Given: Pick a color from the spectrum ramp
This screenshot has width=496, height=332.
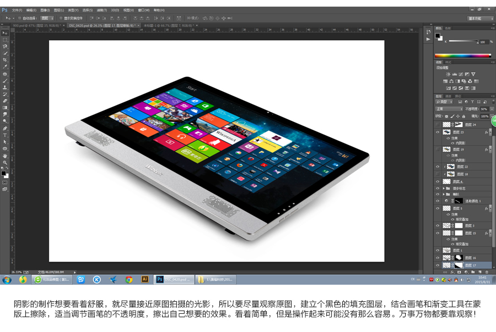Looking at the screenshot, I should pyautogui.click(x=462, y=56).
